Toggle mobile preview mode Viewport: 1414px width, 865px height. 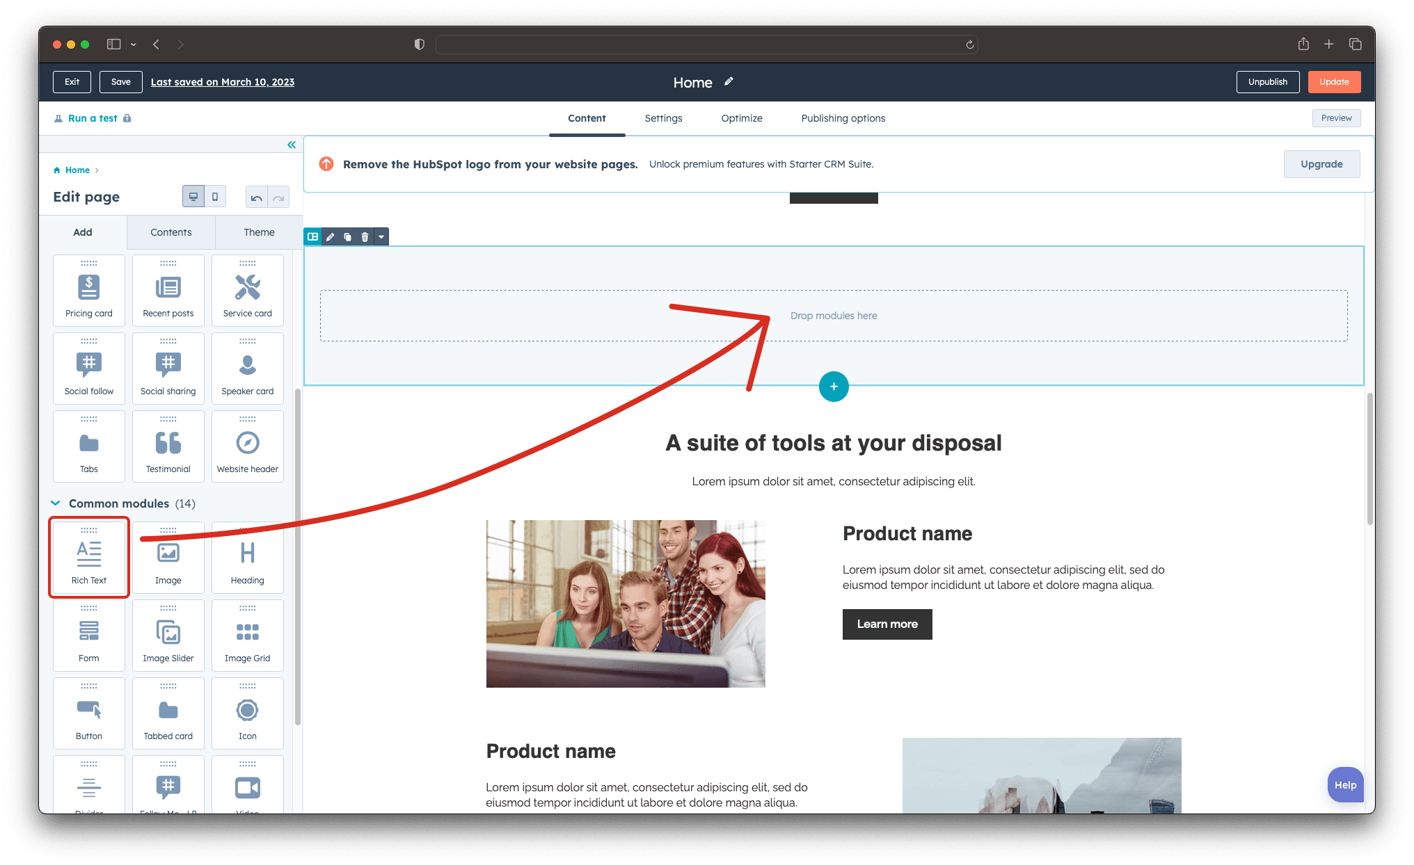pyautogui.click(x=216, y=196)
